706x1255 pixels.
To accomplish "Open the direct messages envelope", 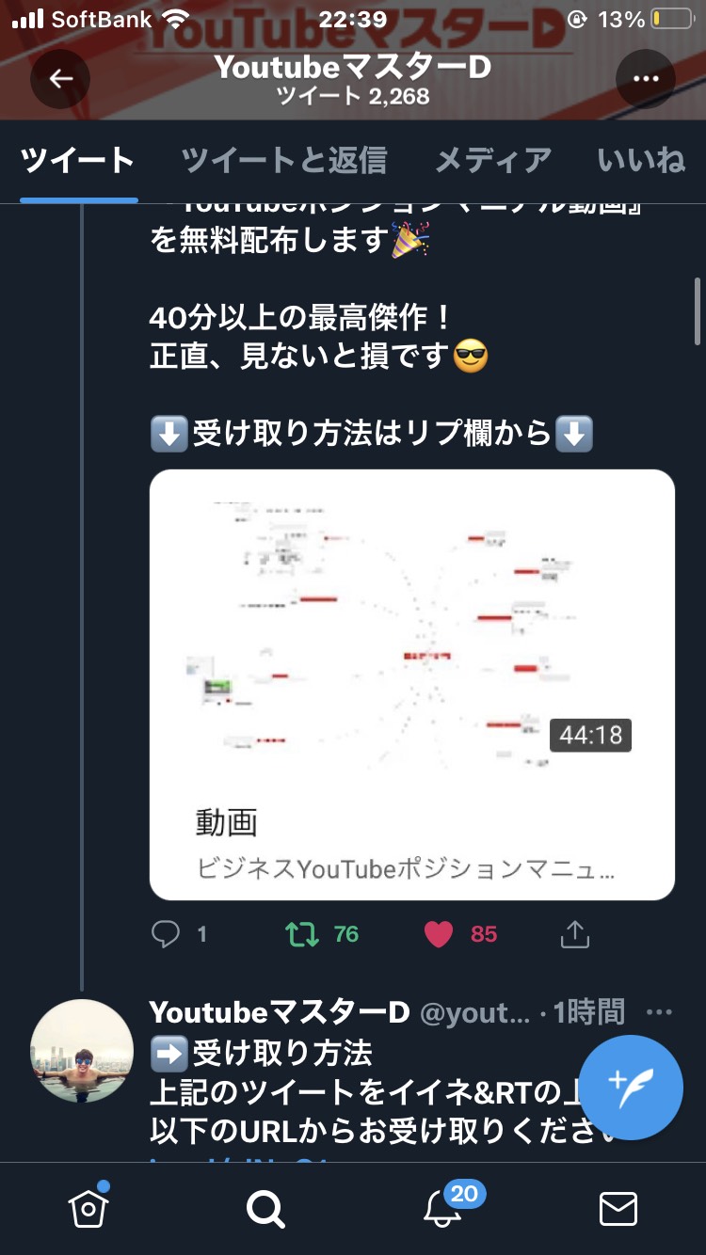I will click(x=618, y=1209).
